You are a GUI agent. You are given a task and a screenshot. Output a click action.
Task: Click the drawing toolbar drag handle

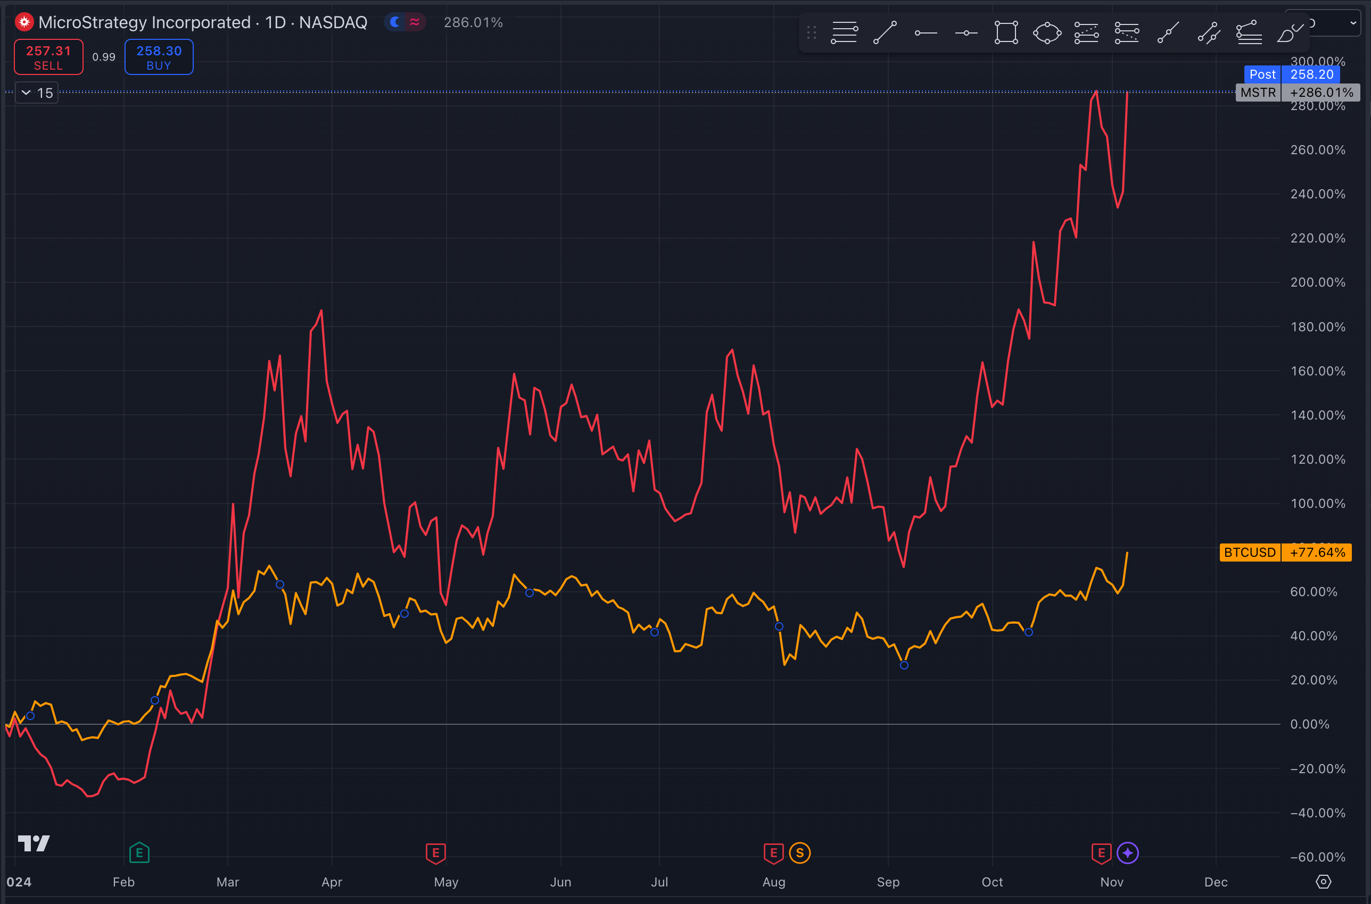tap(811, 33)
